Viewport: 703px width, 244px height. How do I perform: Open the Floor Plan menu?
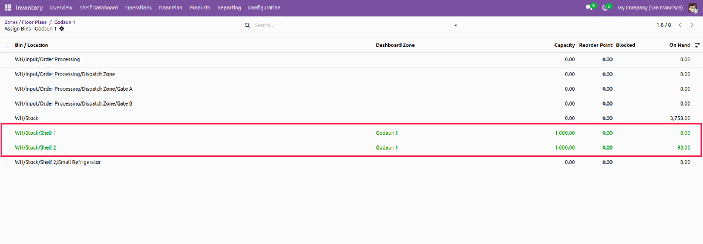coord(170,8)
